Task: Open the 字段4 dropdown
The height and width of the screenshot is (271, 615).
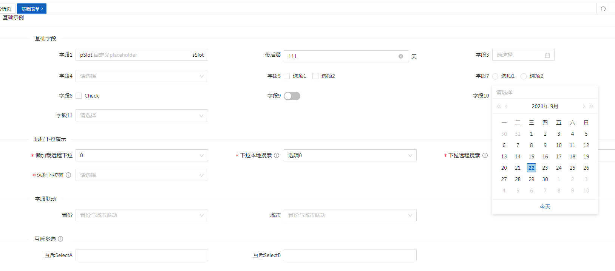Action: [x=142, y=76]
